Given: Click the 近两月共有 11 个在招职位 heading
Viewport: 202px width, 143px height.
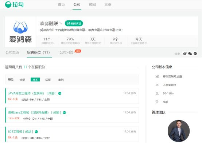Looking at the screenshot, I should point(25,67).
